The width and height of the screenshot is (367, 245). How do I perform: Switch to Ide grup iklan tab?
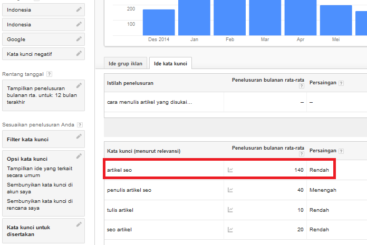[125, 63]
